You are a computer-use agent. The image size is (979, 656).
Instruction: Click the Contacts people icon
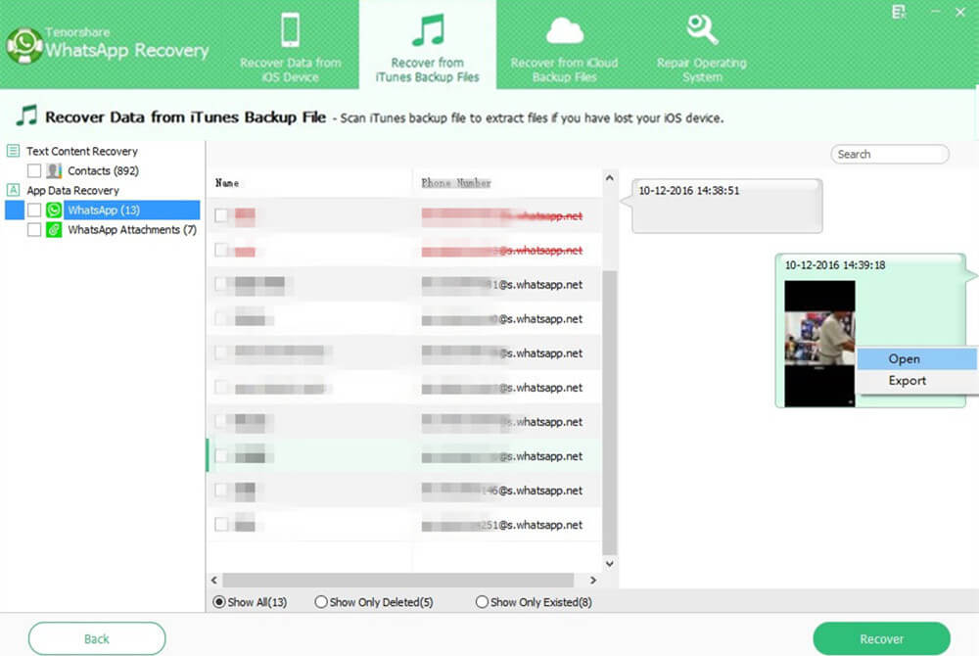coord(54,170)
